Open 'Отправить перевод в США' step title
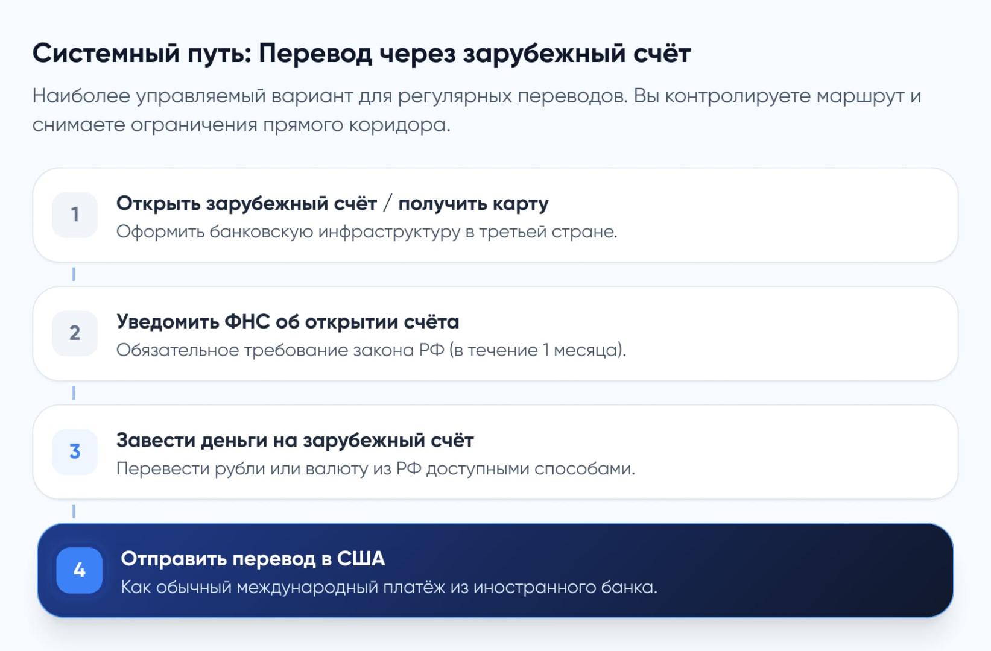This screenshot has width=991, height=651. [x=253, y=559]
